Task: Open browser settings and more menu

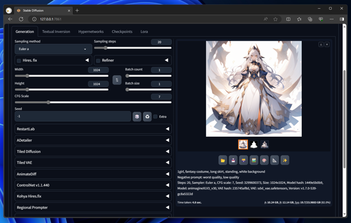Action: tap(331, 19)
